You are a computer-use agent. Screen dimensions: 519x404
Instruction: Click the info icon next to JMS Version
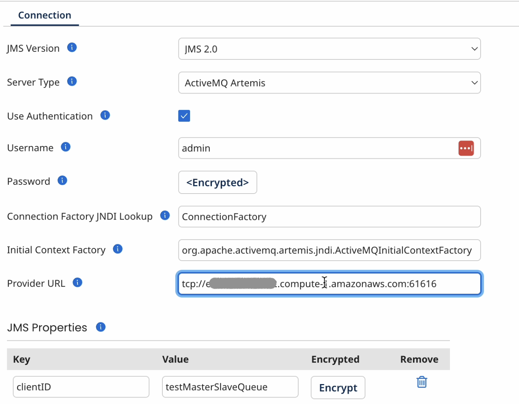click(x=72, y=48)
